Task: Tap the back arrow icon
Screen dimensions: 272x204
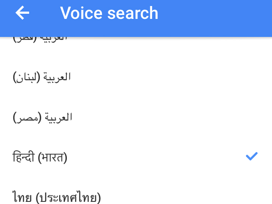Action: point(22,13)
